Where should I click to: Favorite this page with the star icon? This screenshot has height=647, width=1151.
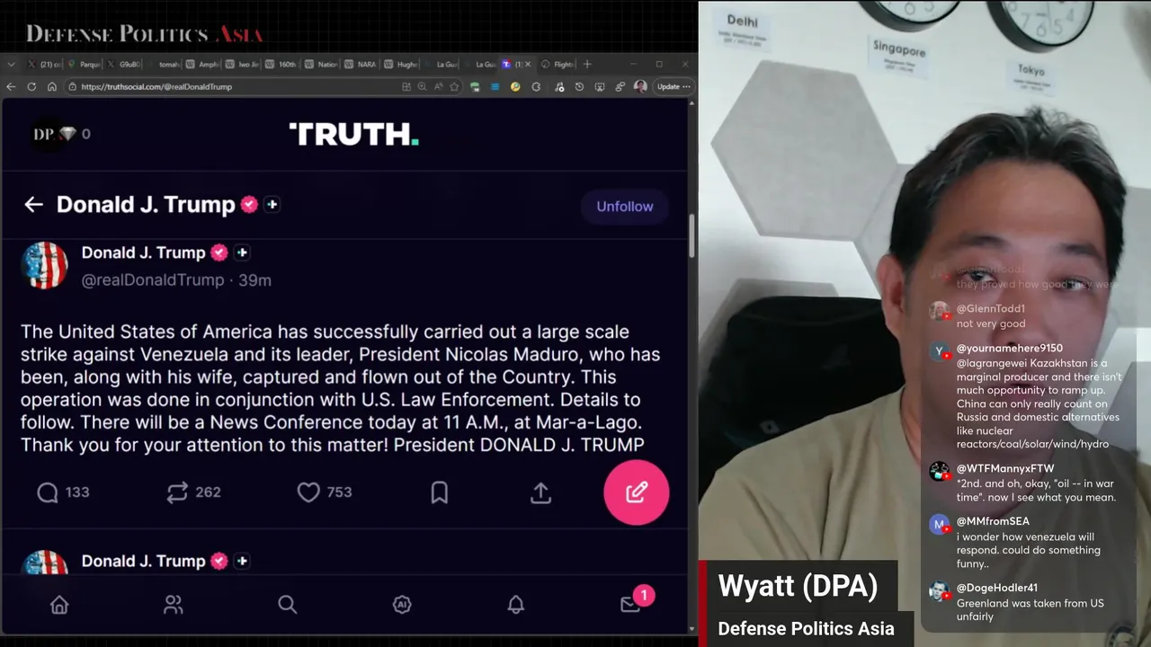pos(454,86)
